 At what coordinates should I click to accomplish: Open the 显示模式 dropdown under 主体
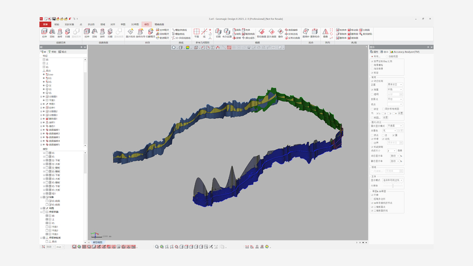click(393, 180)
